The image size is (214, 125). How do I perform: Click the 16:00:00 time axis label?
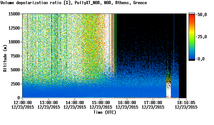(127, 103)
